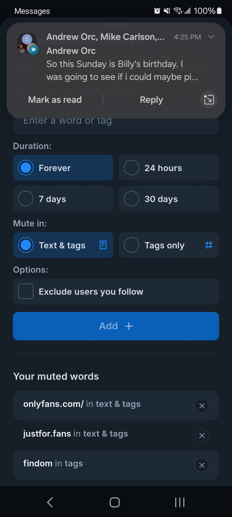Expand the Messages notification chevron

click(211, 37)
